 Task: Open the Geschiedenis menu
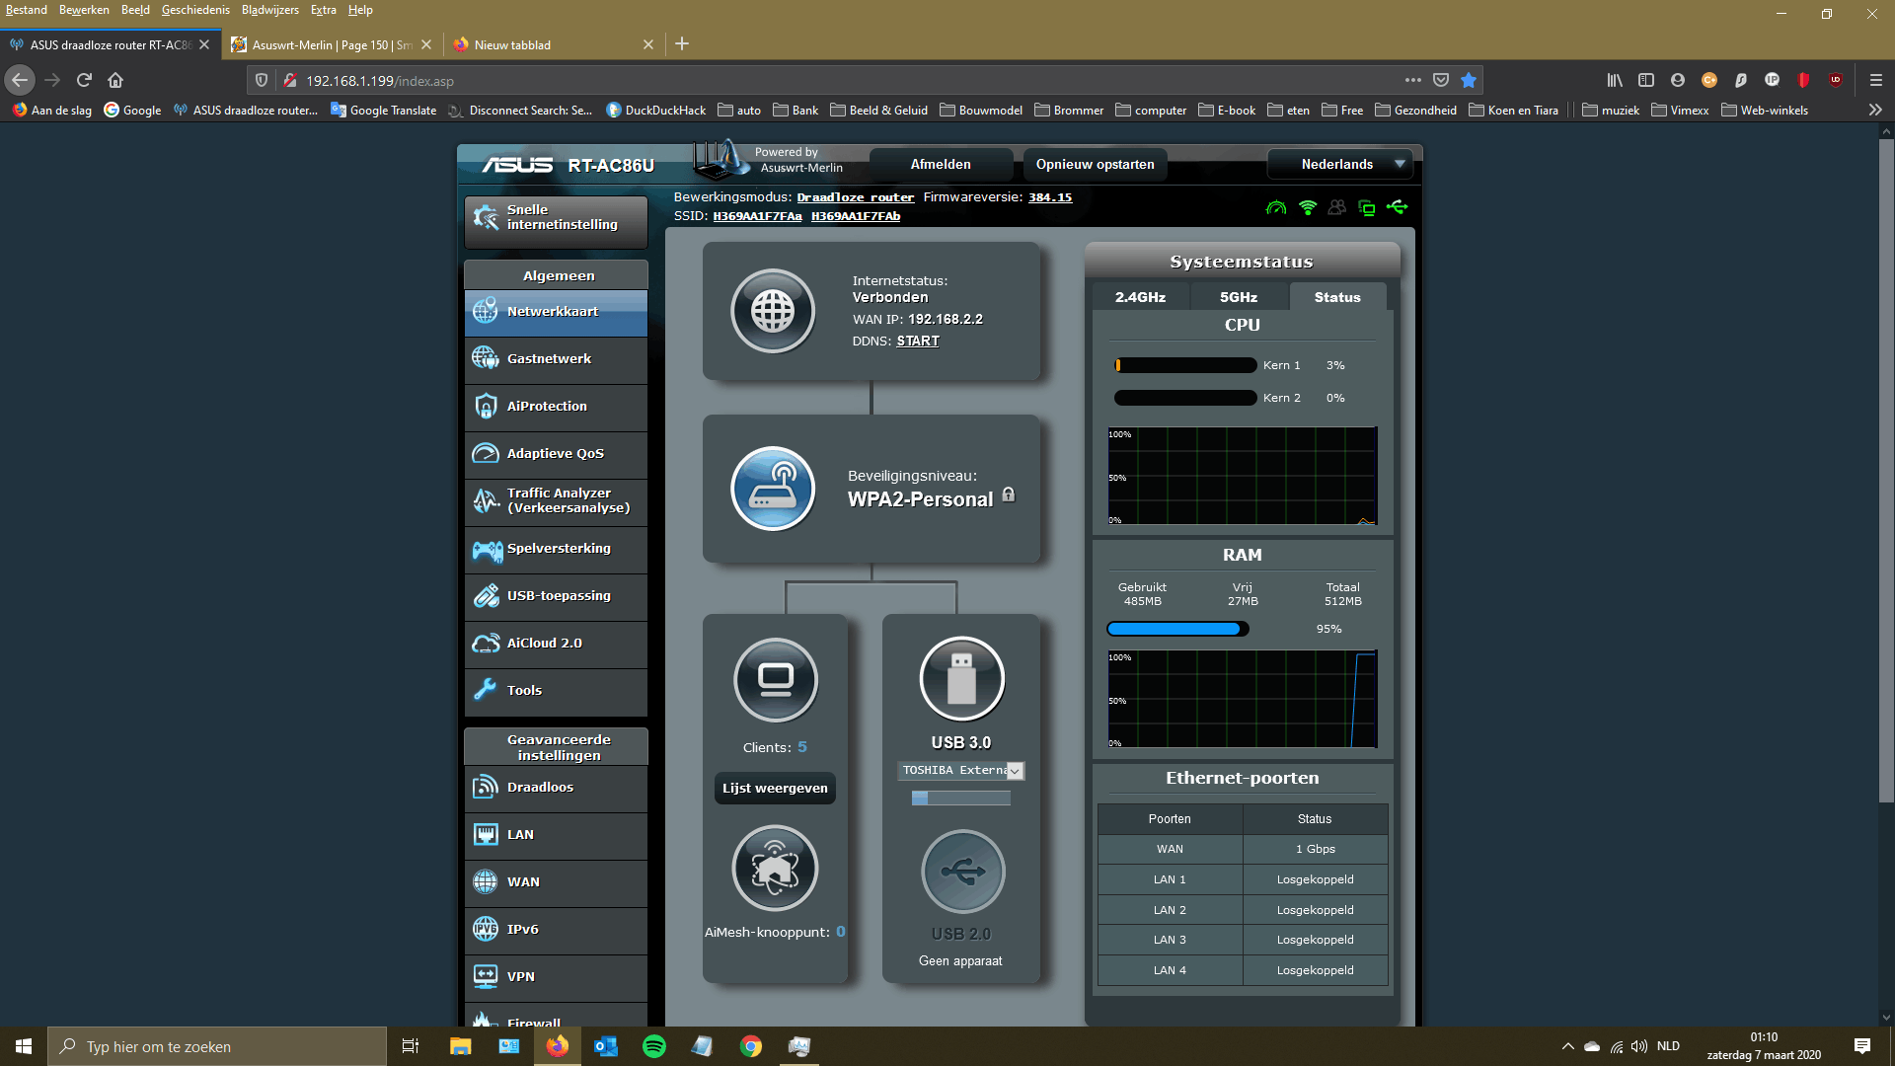(195, 10)
